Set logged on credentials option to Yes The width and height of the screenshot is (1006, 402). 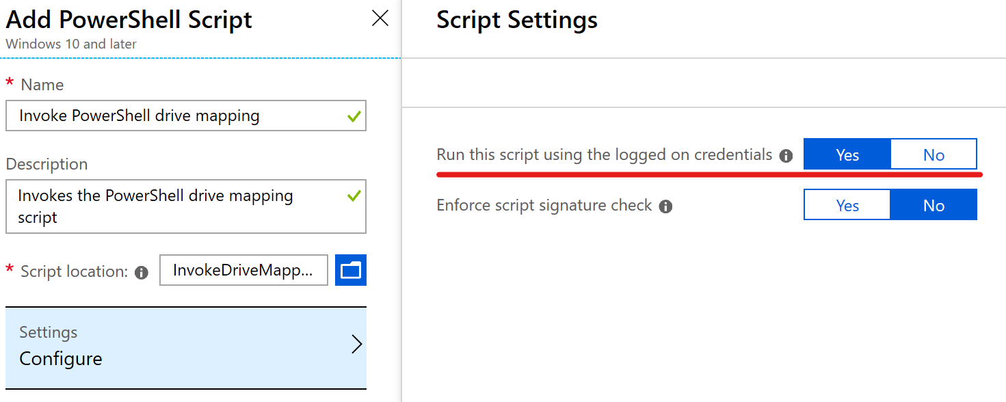(x=847, y=155)
